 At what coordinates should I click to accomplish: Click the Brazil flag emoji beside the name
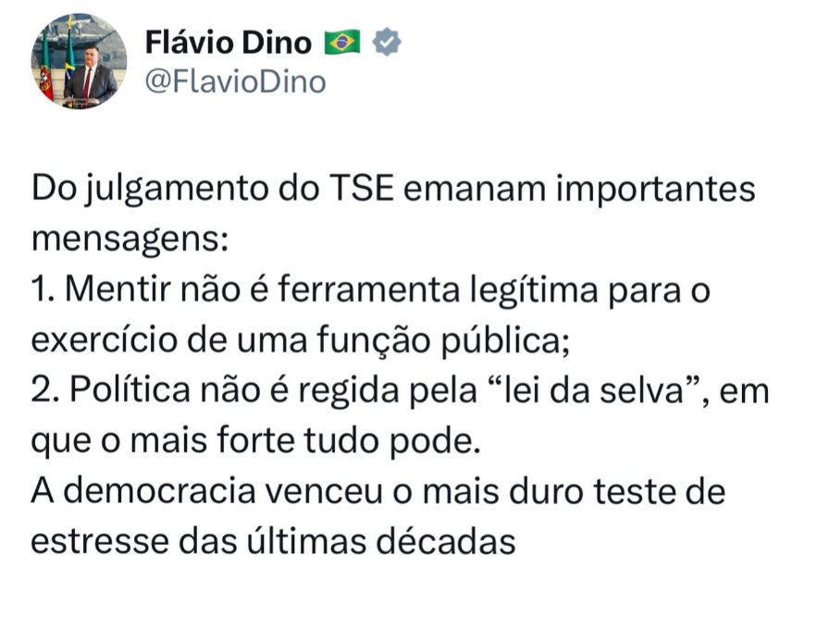[342, 43]
